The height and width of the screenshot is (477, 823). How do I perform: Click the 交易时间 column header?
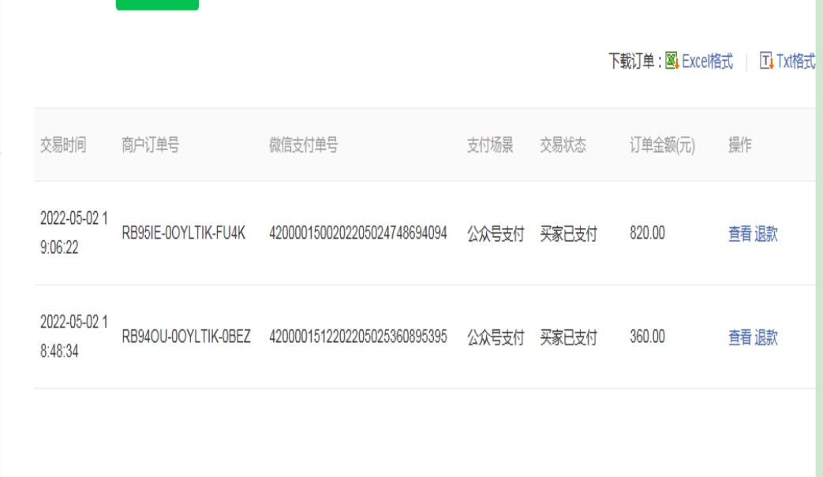63,145
